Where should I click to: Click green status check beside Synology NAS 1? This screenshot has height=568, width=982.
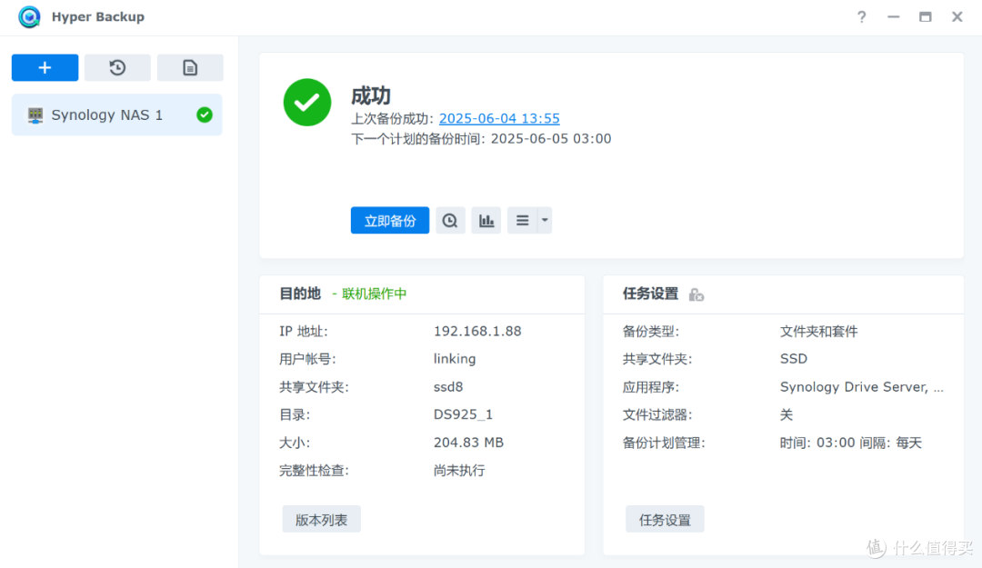pos(205,115)
